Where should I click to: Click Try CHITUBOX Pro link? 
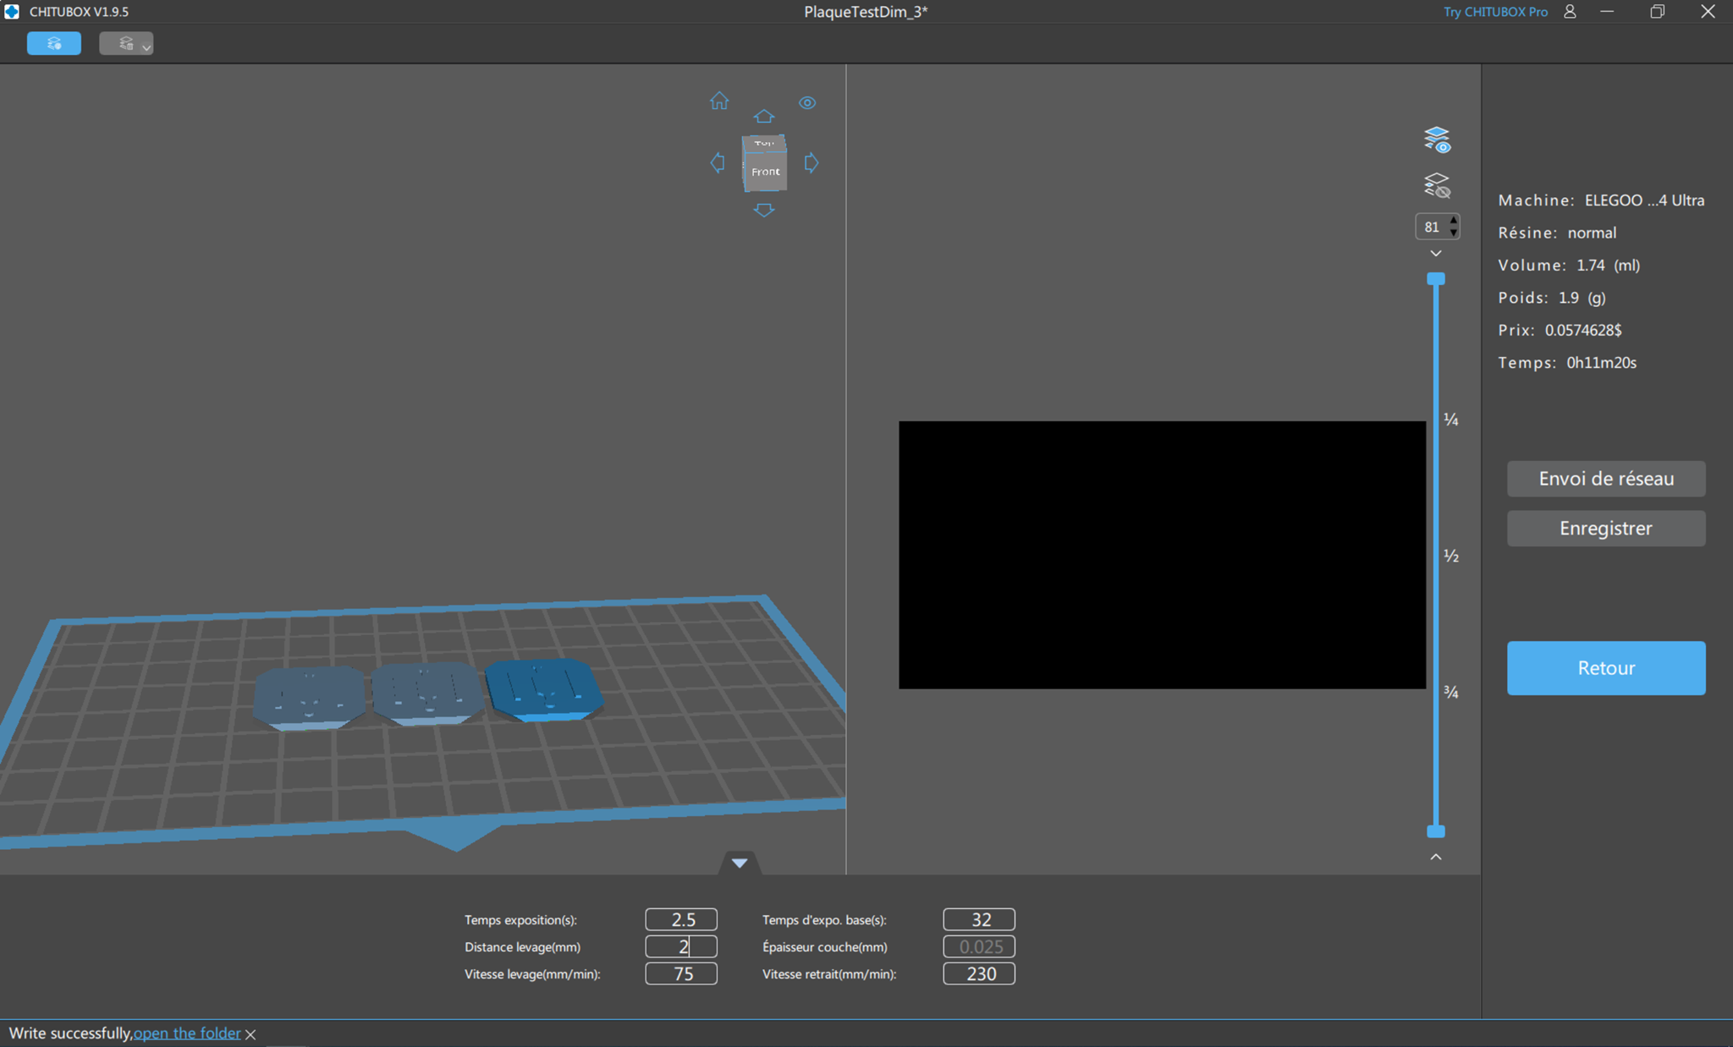click(x=1495, y=12)
